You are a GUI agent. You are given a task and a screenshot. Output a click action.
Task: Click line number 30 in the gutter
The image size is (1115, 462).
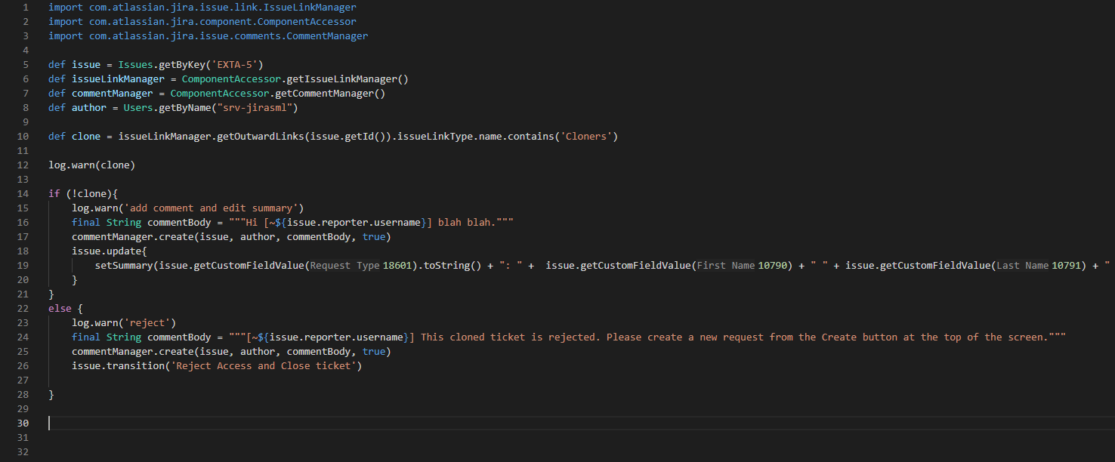[x=23, y=423]
